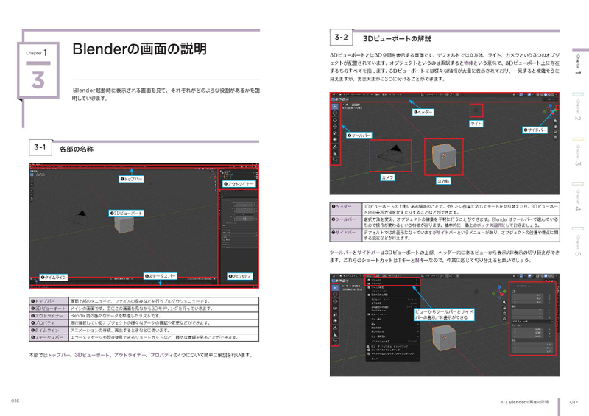The height and width of the screenshot is (416, 589).
Task: Open エリア submenu at bottom of View menu
Action: (x=392, y=359)
